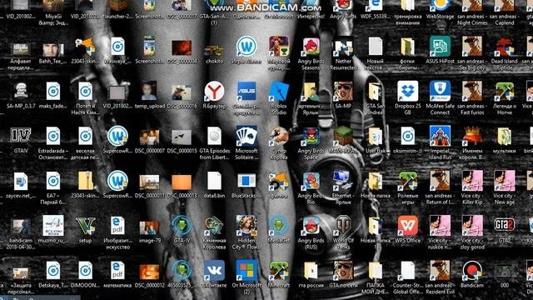Select the data8.bin file
This screenshot has width=533, height=300.
click(x=214, y=181)
